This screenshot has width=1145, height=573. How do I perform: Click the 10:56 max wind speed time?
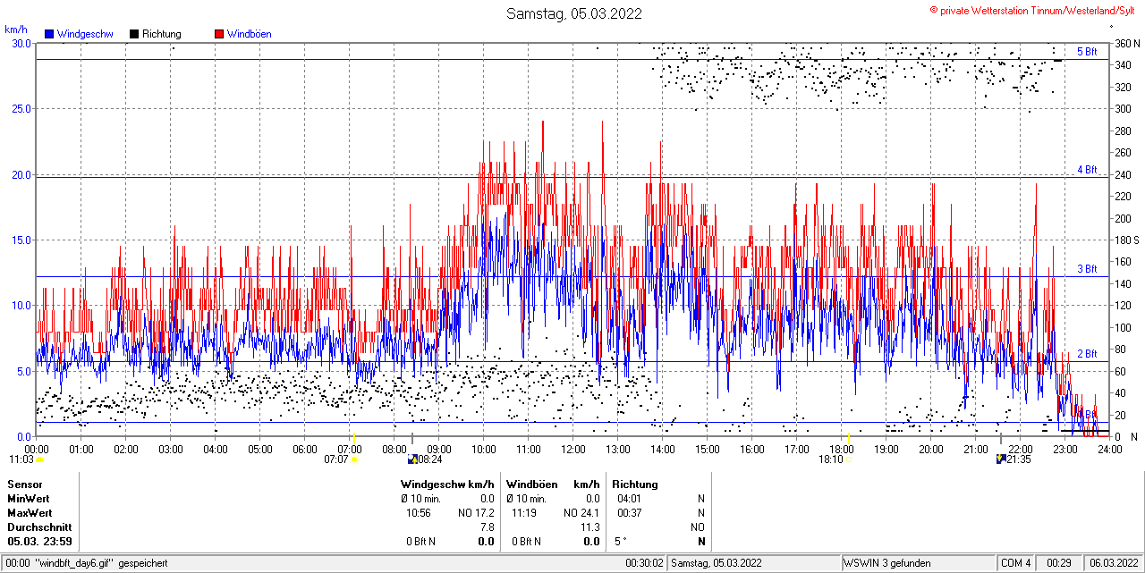[419, 513]
